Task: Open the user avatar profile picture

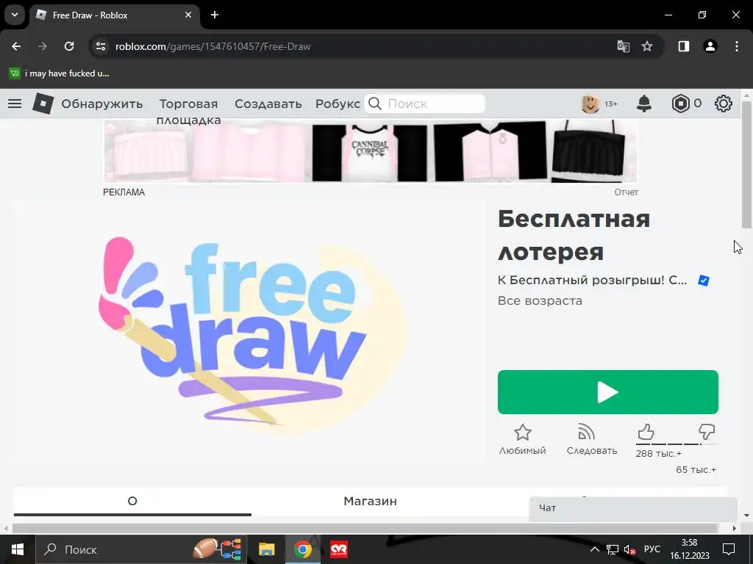Action: [590, 104]
